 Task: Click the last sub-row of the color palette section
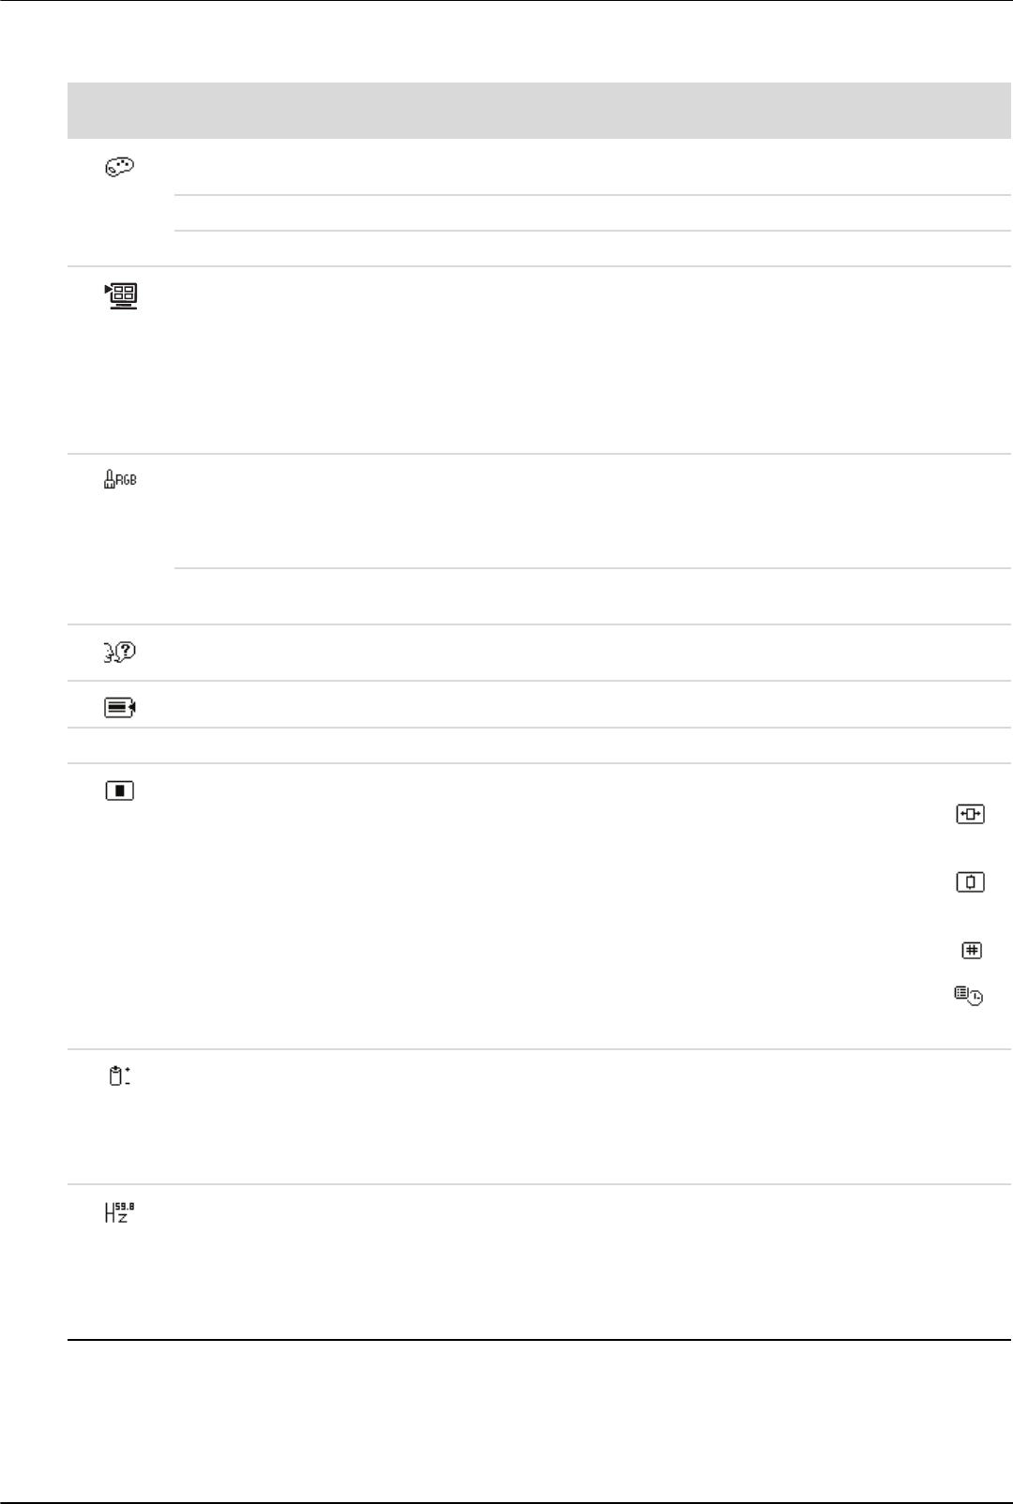coord(591,248)
